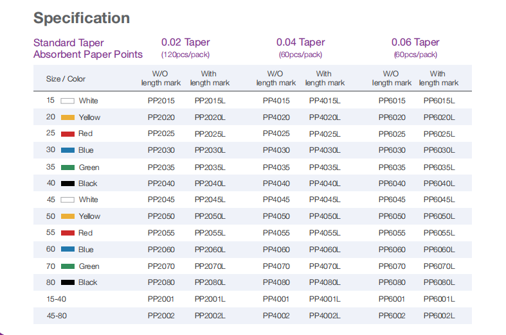Click the 0.06 Taper column heading

(x=415, y=42)
